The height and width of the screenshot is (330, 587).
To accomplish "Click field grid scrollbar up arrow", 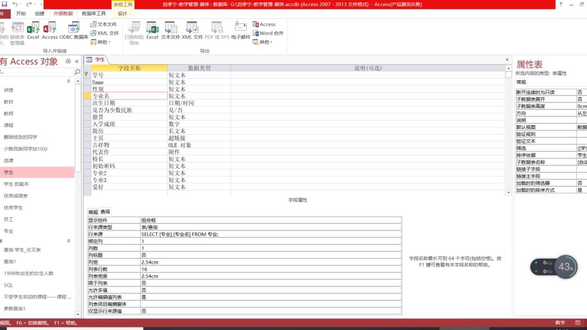I will 508,68.
